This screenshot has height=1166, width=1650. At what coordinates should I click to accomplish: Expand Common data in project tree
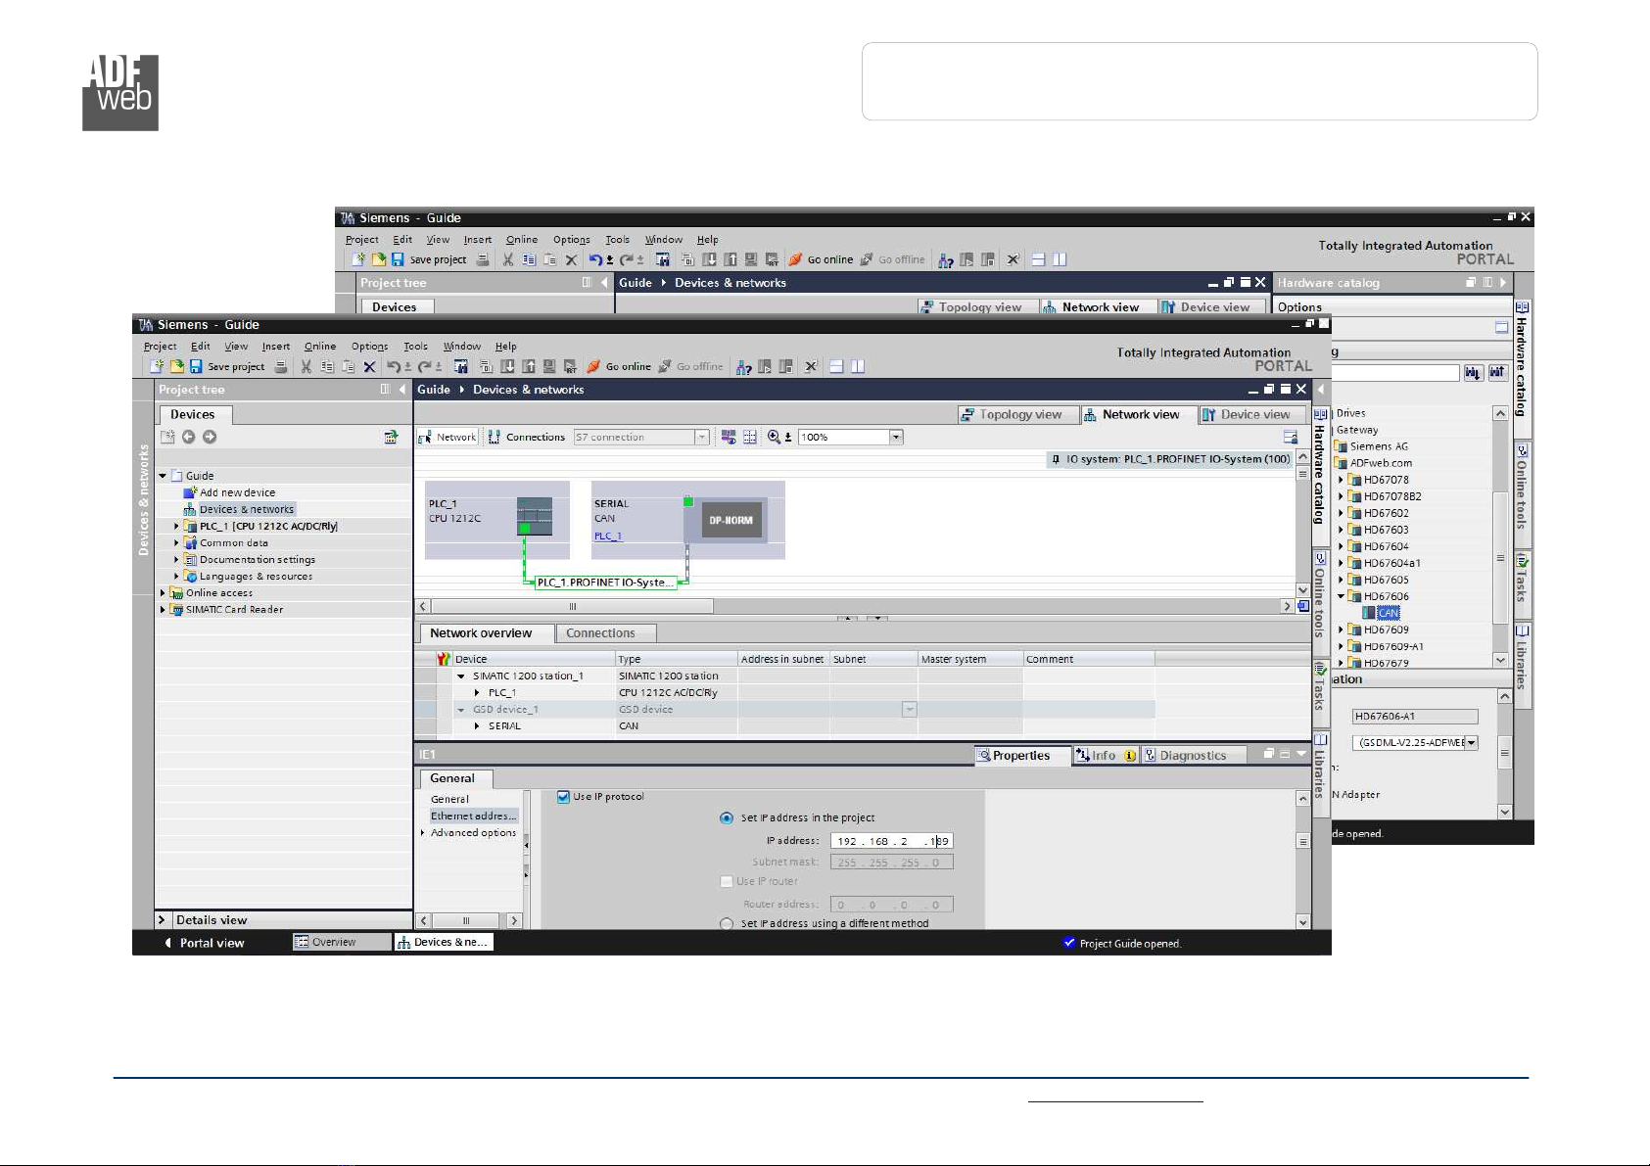coord(177,543)
